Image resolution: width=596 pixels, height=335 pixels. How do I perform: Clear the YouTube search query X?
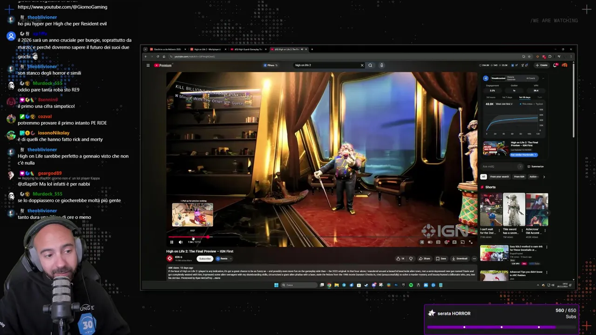click(362, 65)
